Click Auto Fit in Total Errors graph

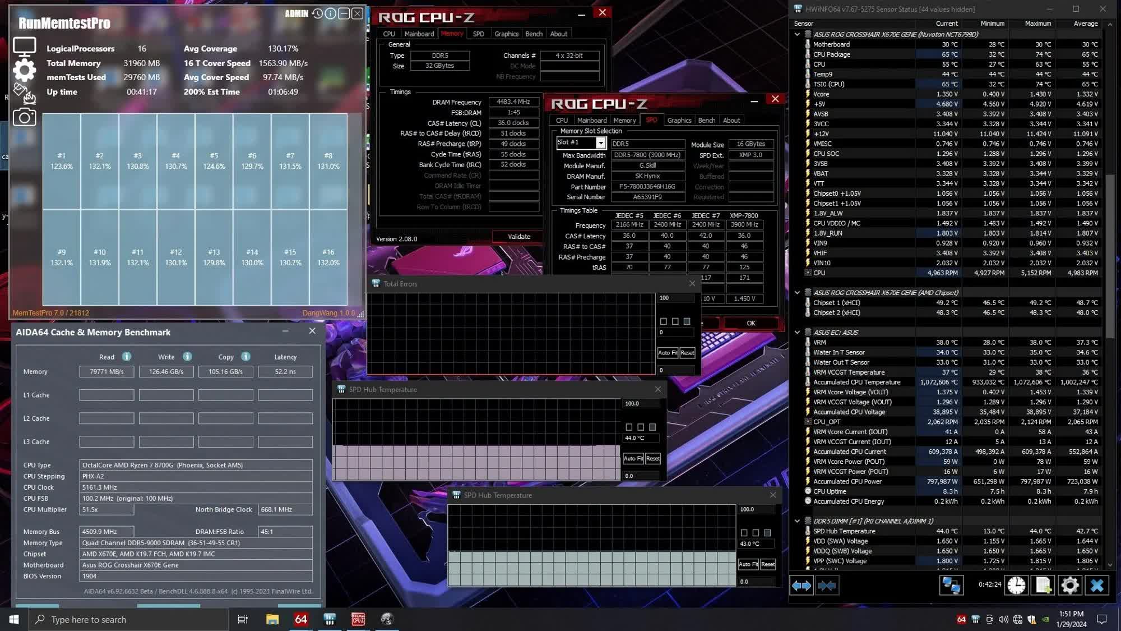tap(667, 353)
